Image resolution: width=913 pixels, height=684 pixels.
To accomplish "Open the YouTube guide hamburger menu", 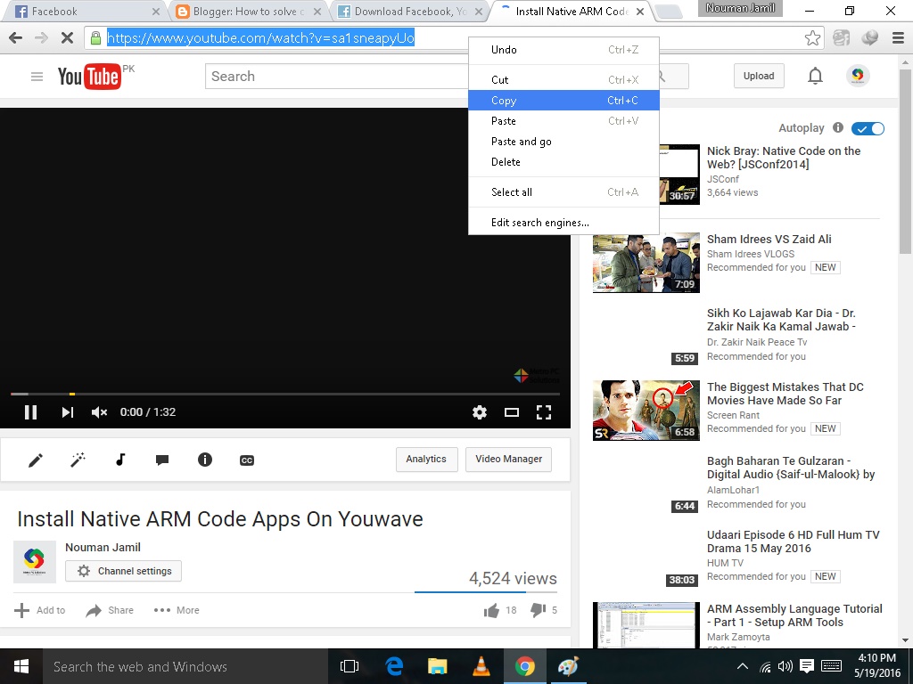I will (x=37, y=77).
